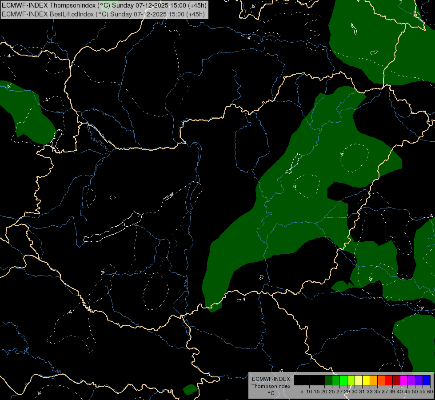Viewport: 435px width, 400px height.
Task: Click Lake Balaton's white outline on the map
Action: click(x=112, y=227)
